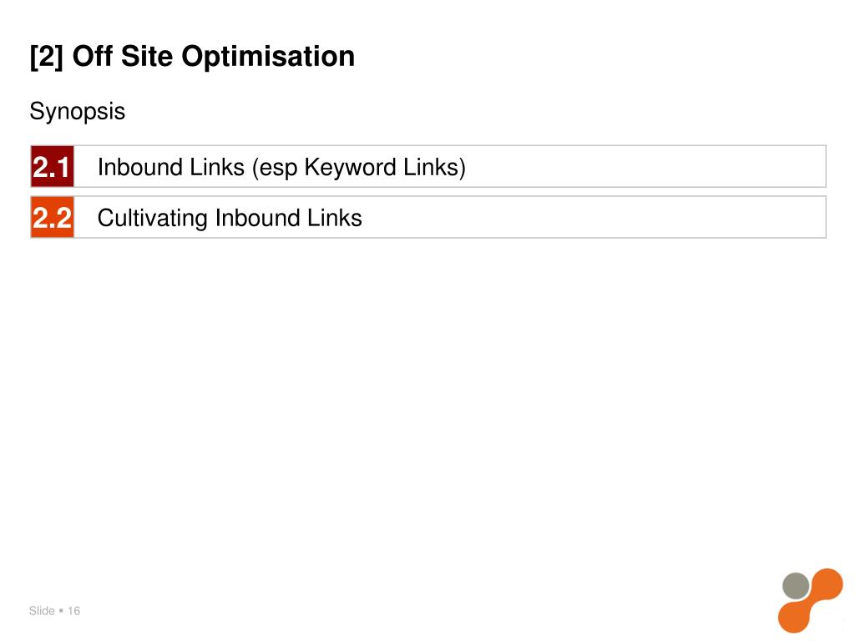
Task: Click the gray circle in the corner logo
Action: (796, 586)
